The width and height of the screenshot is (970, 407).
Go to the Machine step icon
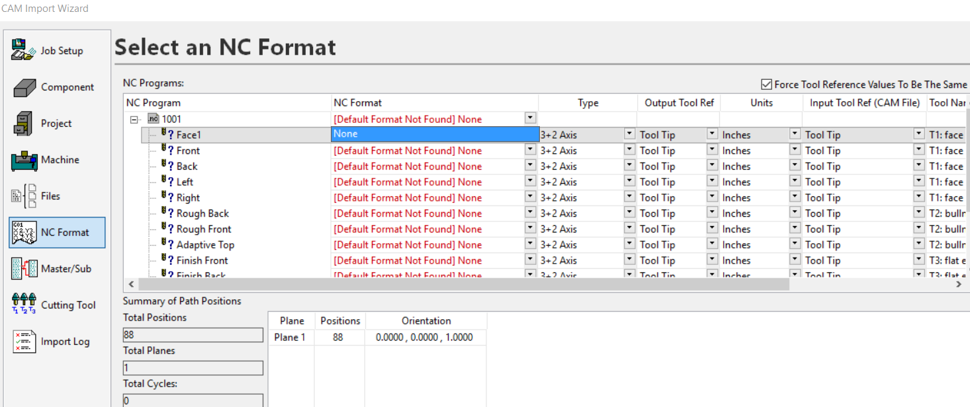click(x=24, y=160)
